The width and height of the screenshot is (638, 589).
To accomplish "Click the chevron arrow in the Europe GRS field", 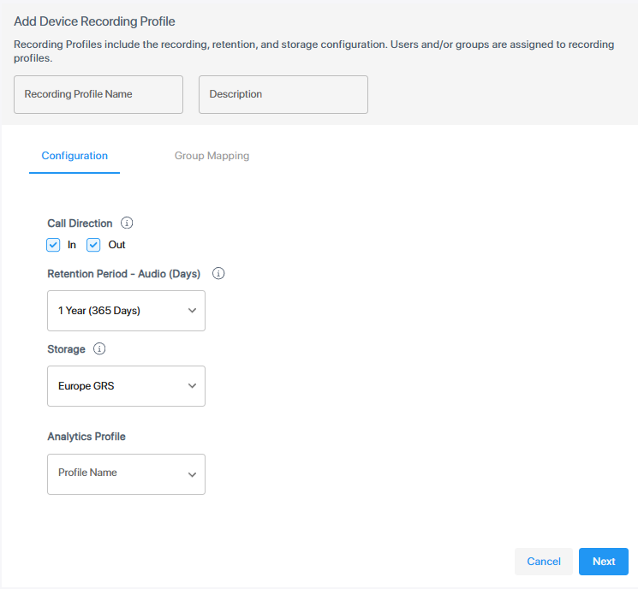I will [192, 386].
